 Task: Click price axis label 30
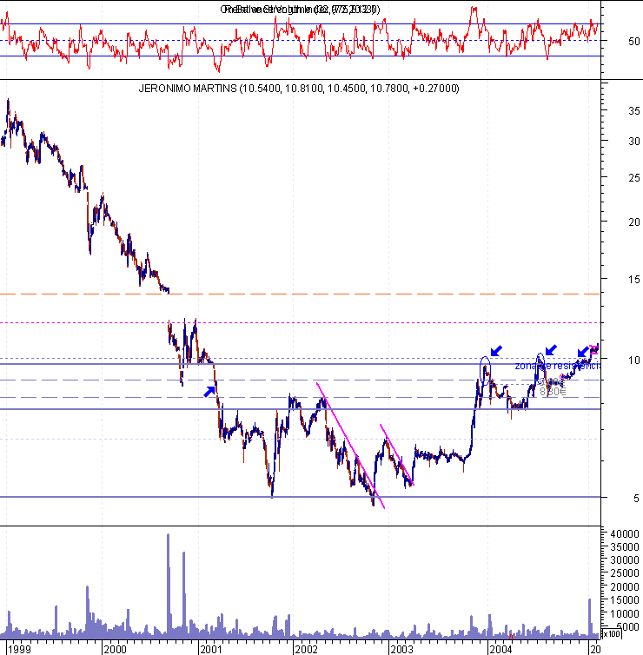633,142
